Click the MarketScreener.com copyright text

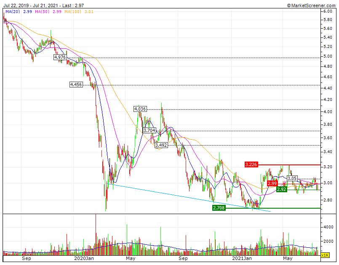(311, 5)
